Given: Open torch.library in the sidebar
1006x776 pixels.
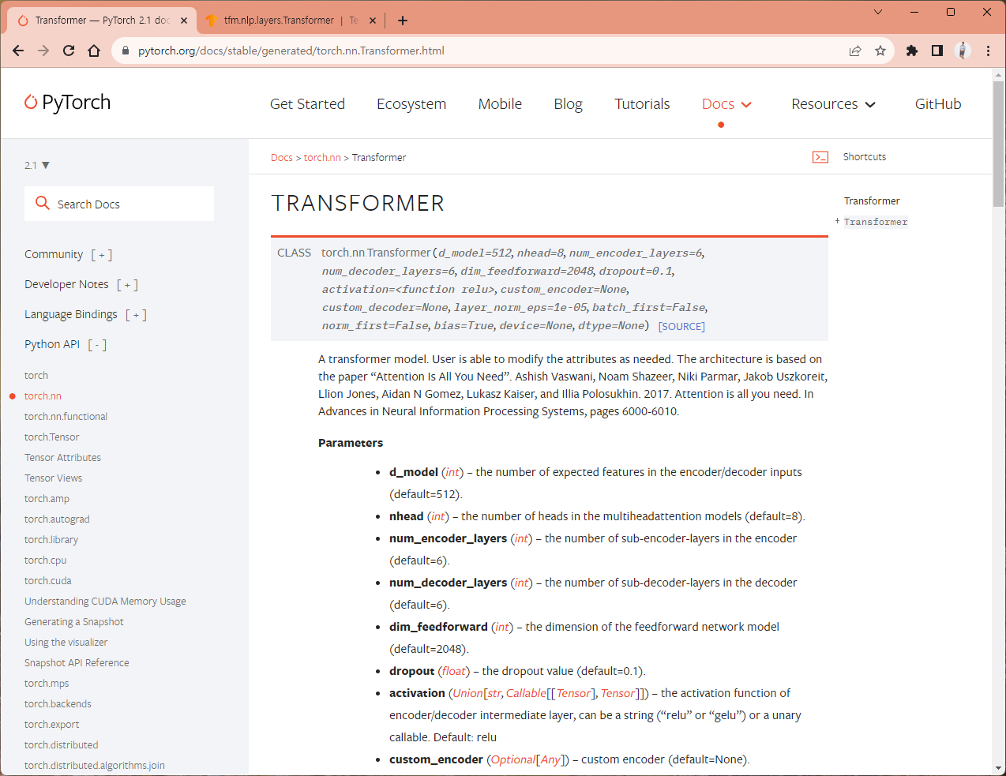Looking at the screenshot, I should (x=51, y=540).
